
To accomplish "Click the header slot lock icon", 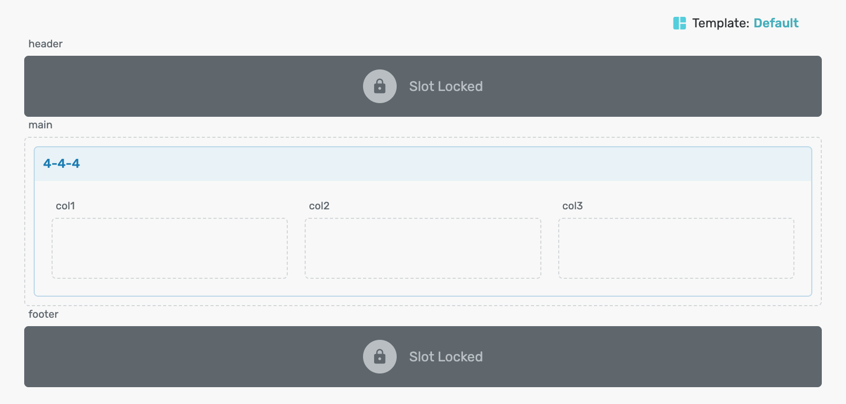I will click(380, 86).
